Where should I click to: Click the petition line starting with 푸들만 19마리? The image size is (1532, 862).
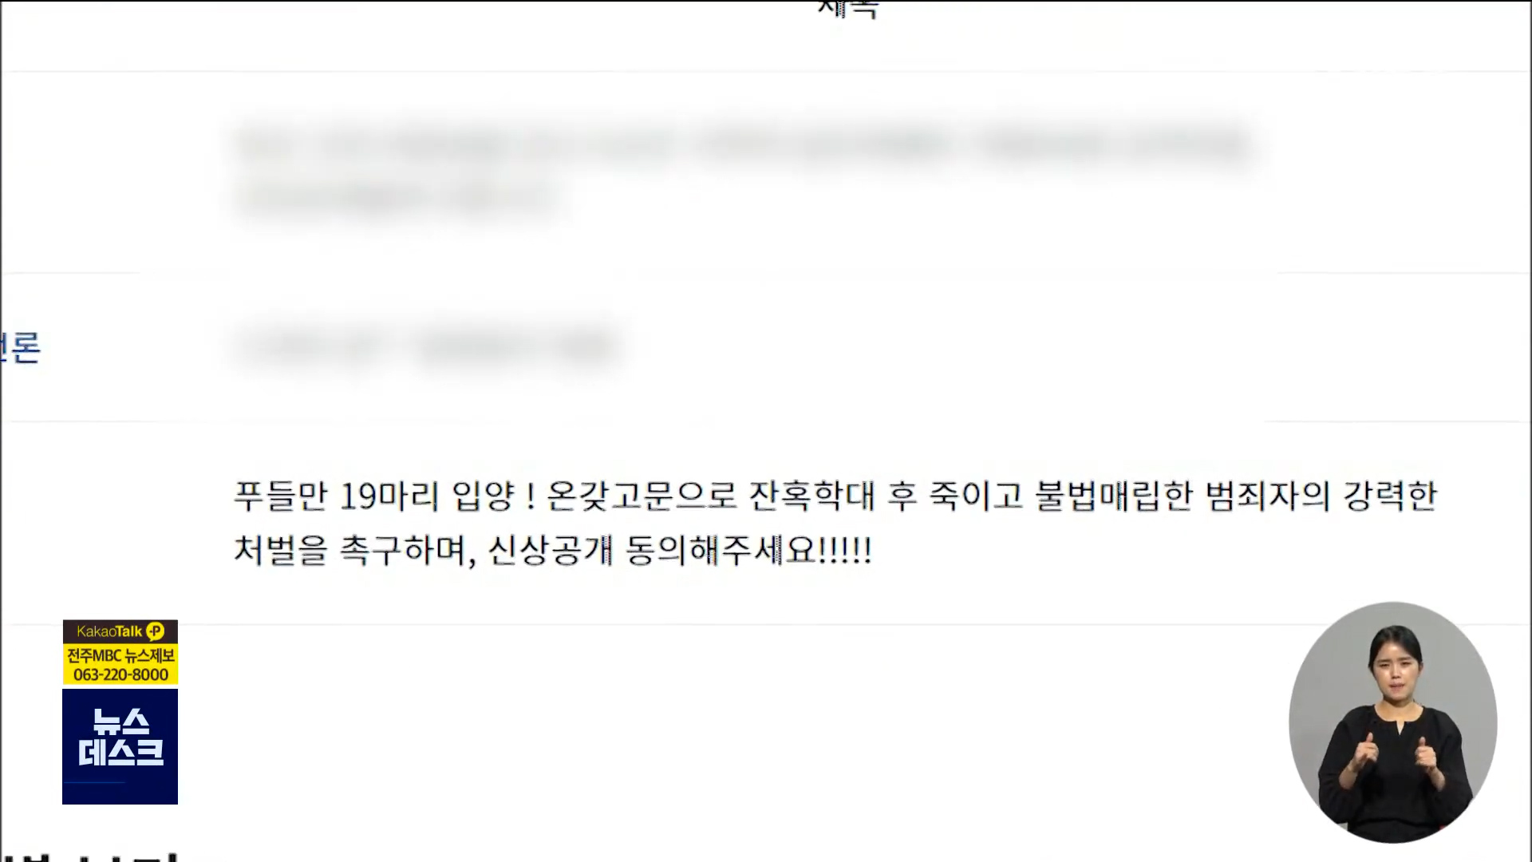[x=835, y=496]
